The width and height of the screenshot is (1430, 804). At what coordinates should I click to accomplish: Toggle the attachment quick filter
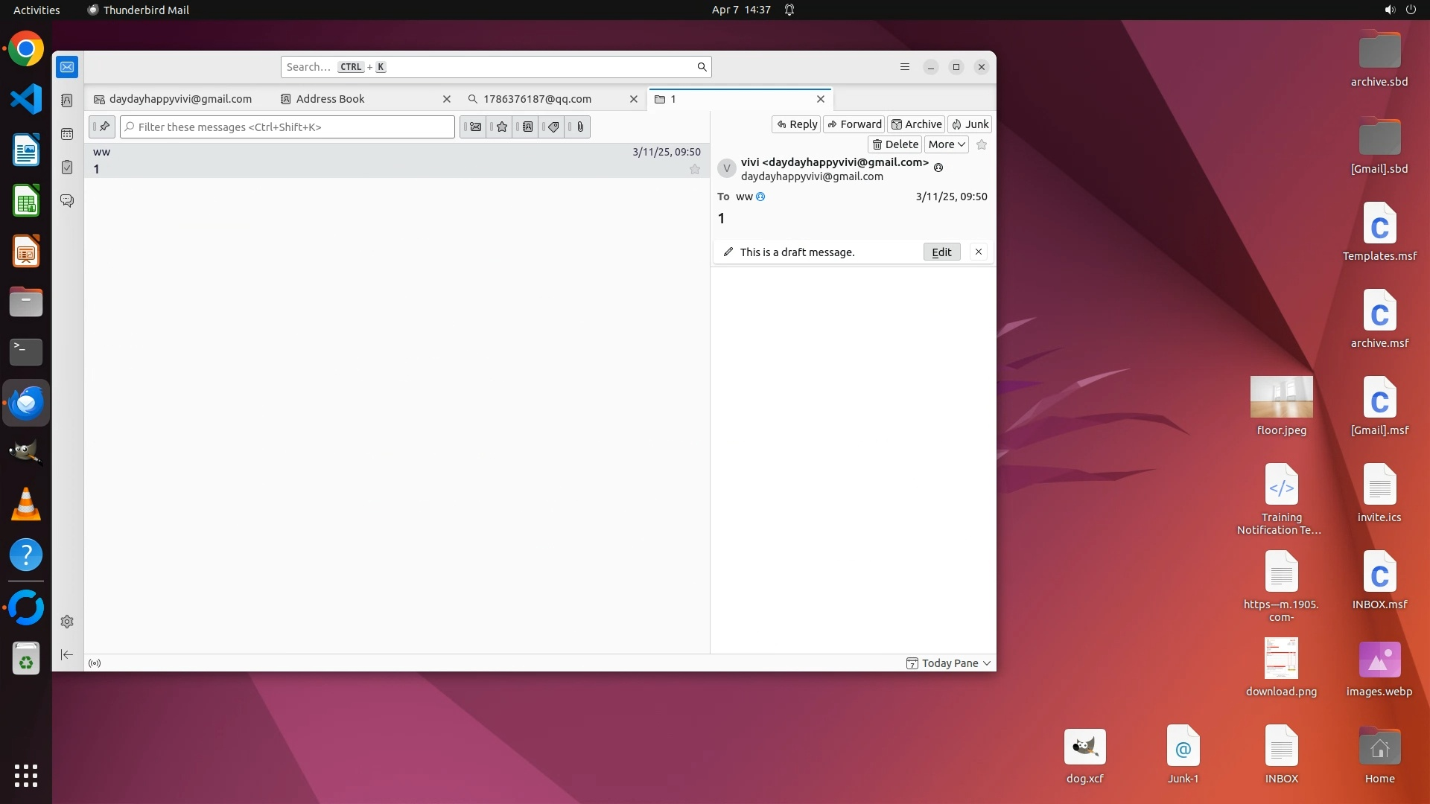pos(579,127)
